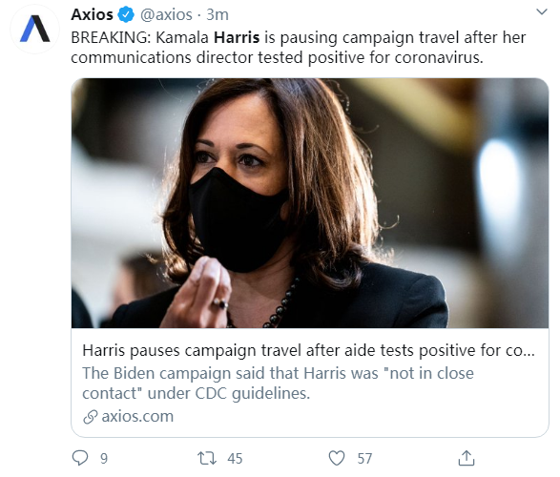The image size is (560, 477).
Task: Click the blue verified badge
Action: [x=126, y=15]
